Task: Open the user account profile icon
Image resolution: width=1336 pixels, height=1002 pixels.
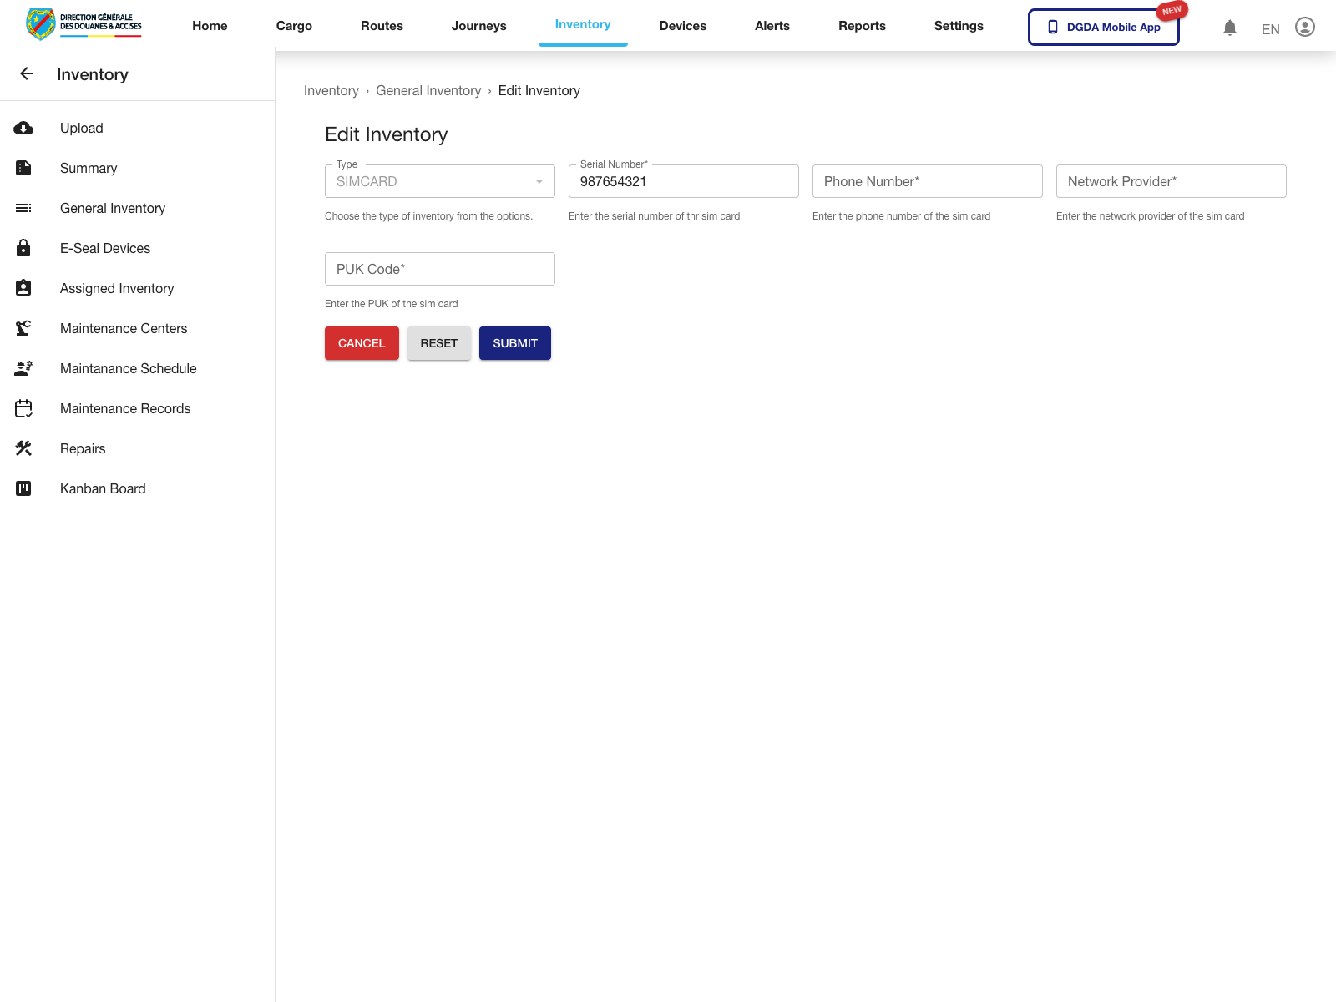Action: [1304, 28]
